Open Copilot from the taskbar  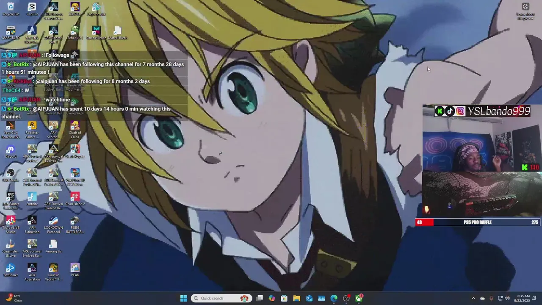(272, 298)
